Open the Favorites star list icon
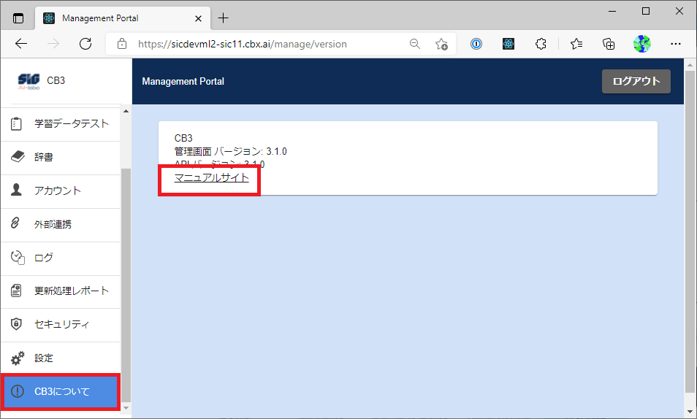The height and width of the screenshot is (419, 697). click(x=576, y=44)
